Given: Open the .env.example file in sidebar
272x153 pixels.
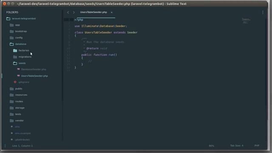Looking at the screenshot, I should pyautogui.click(x=23, y=133).
